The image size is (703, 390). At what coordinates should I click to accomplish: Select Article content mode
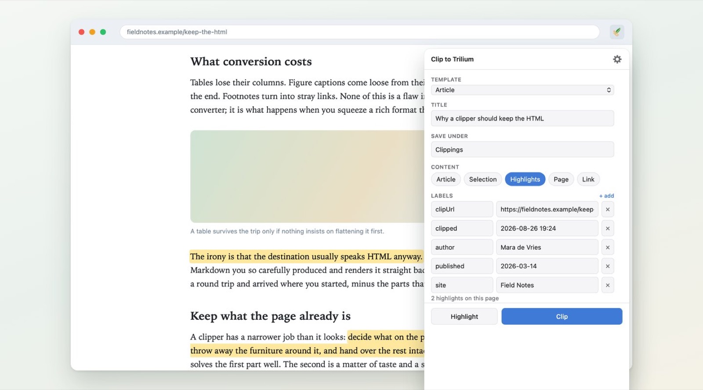click(x=446, y=179)
